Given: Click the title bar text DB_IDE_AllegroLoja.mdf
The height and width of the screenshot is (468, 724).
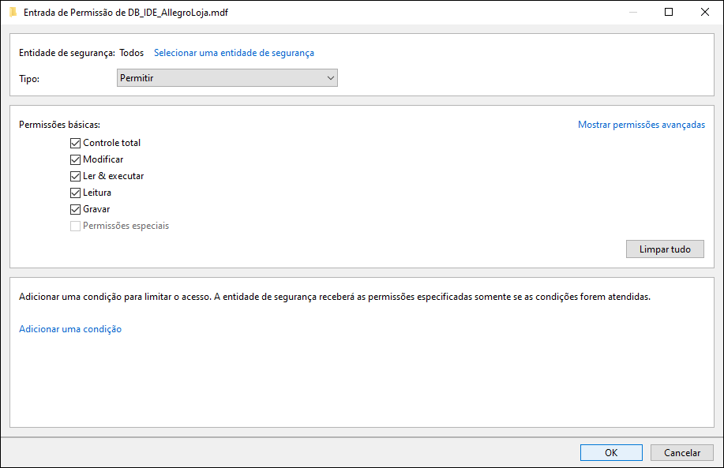Looking at the screenshot, I should (x=178, y=13).
